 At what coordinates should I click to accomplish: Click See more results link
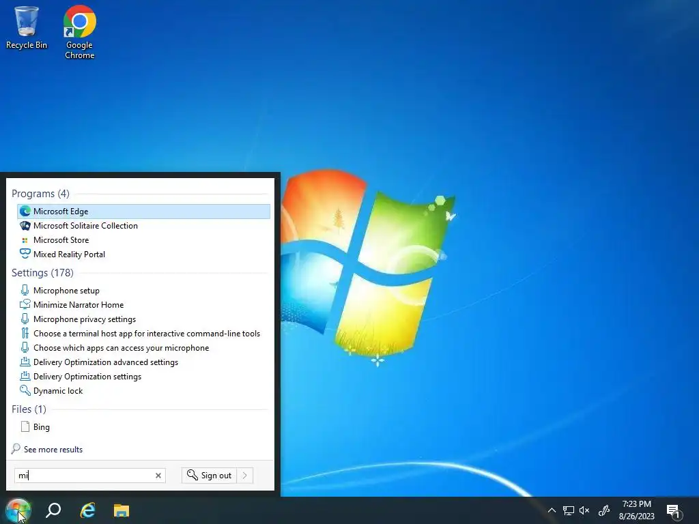coord(53,449)
